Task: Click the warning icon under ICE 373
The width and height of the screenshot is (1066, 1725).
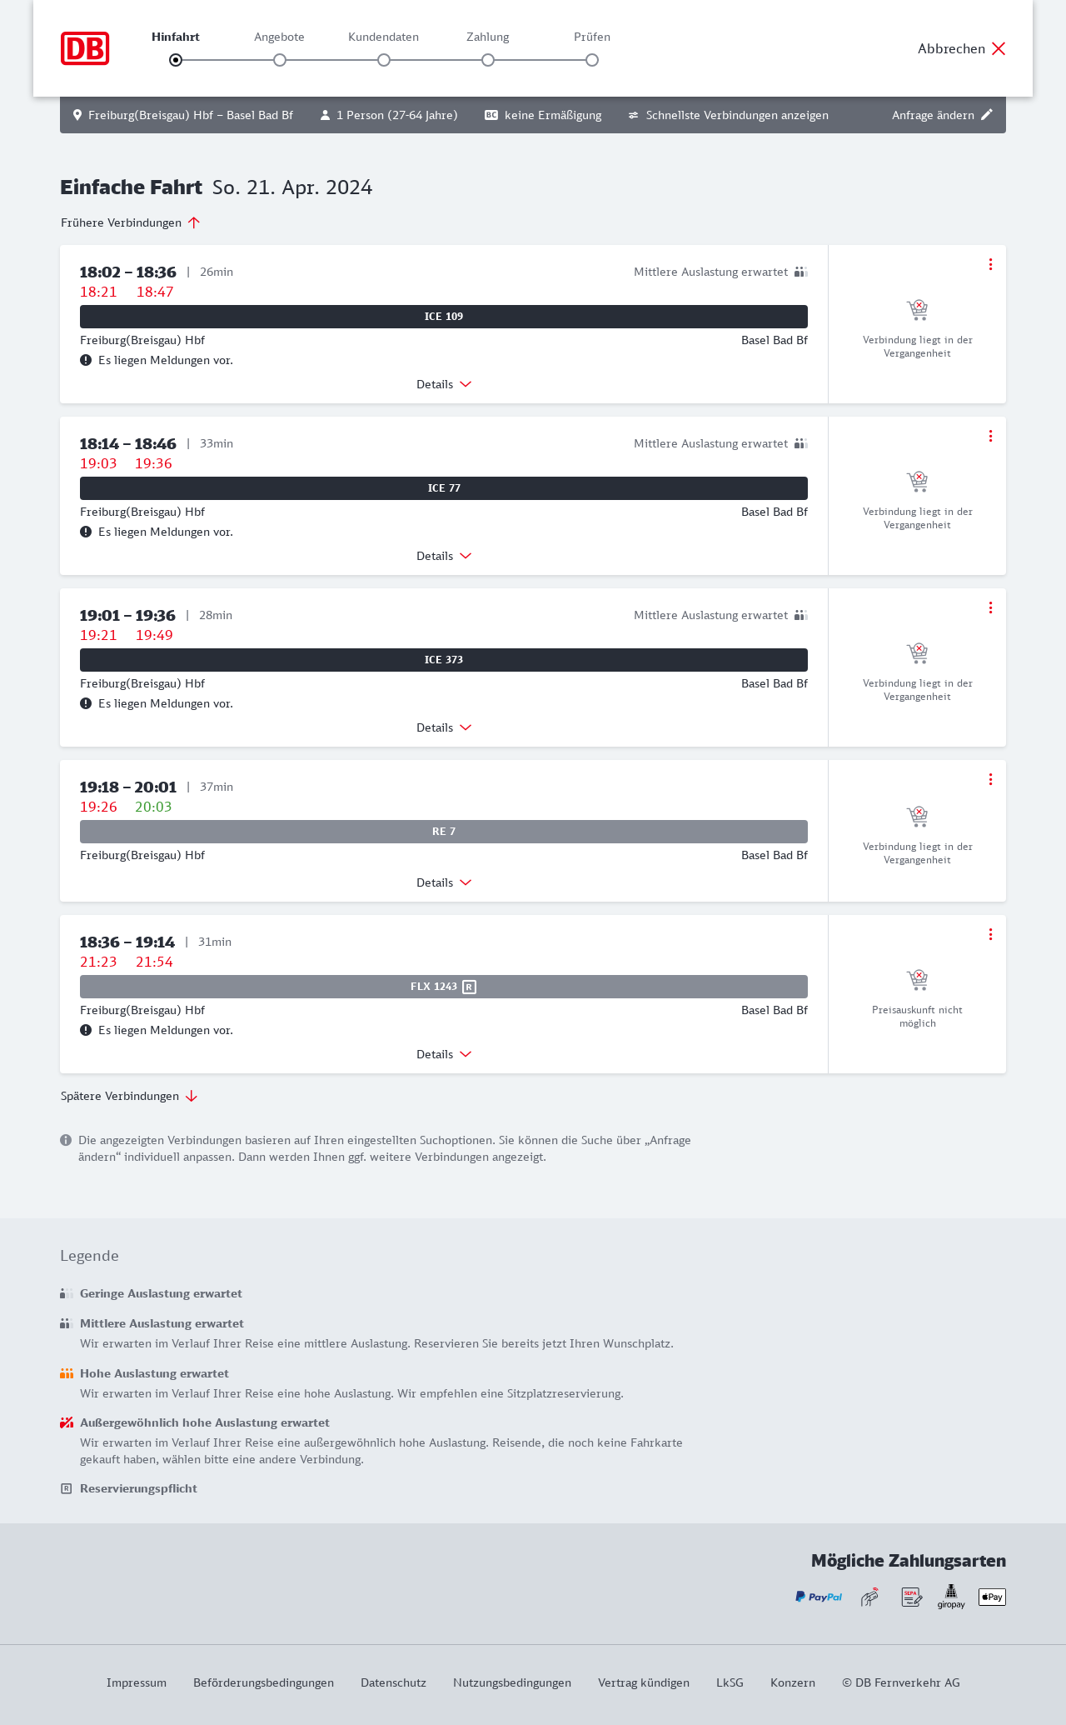Action: tap(86, 703)
